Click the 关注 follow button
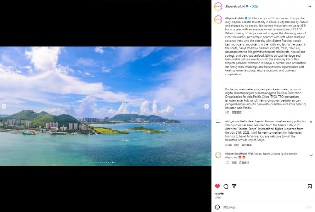This screenshot has height=212, width=315. tap(255, 6)
